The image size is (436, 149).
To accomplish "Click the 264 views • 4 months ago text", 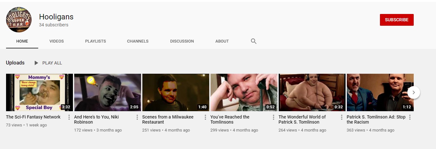I will point(303,130).
